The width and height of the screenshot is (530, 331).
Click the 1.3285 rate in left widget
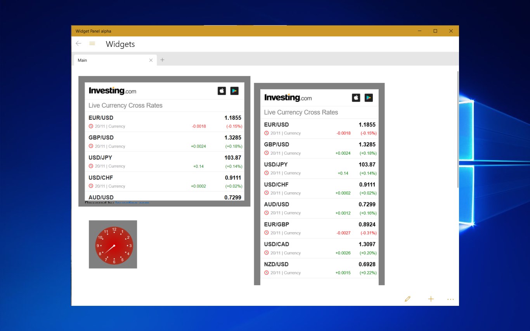click(x=233, y=138)
